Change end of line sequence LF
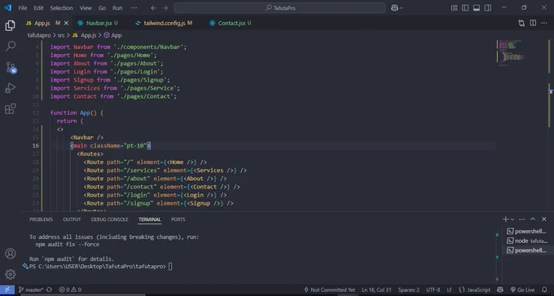The height and width of the screenshot is (296, 554). (x=450, y=289)
